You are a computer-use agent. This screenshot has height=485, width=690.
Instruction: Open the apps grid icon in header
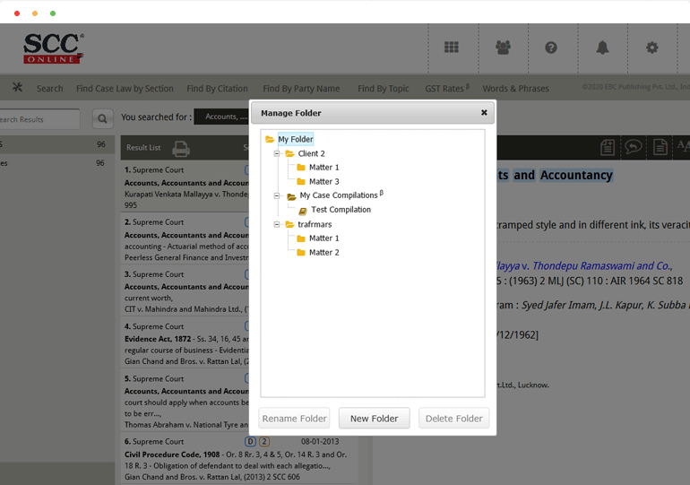(x=452, y=48)
